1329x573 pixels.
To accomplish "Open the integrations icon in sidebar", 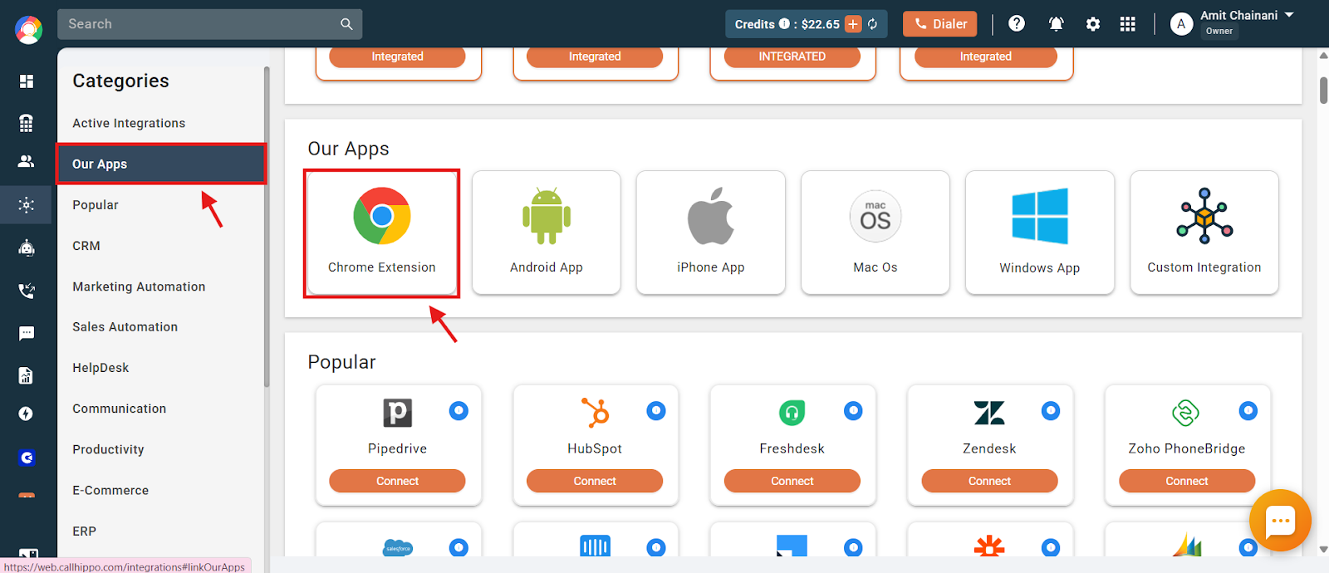I will (27, 204).
